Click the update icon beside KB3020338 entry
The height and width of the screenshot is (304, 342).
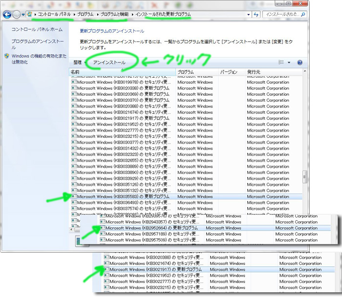74,88
